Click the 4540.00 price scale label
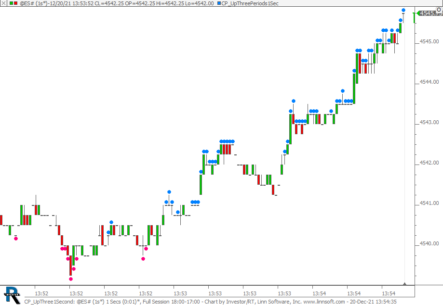443x305 pixels. pyautogui.click(x=429, y=243)
